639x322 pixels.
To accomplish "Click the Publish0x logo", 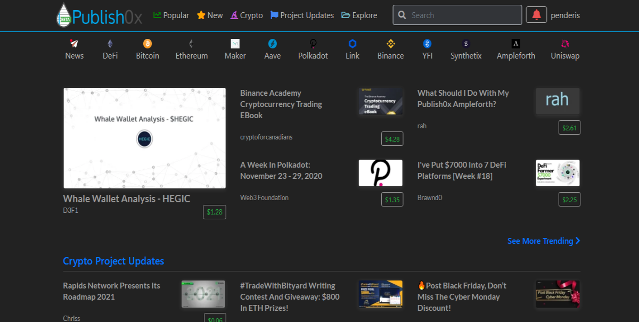I will coord(100,15).
